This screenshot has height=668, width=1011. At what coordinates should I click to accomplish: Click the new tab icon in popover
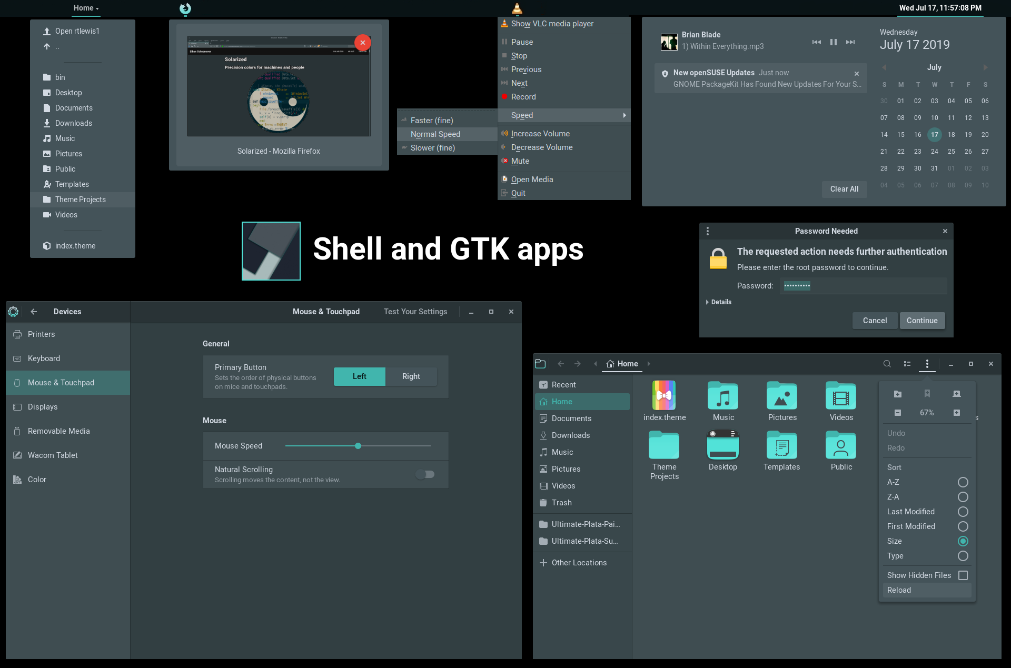coord(957,394)
